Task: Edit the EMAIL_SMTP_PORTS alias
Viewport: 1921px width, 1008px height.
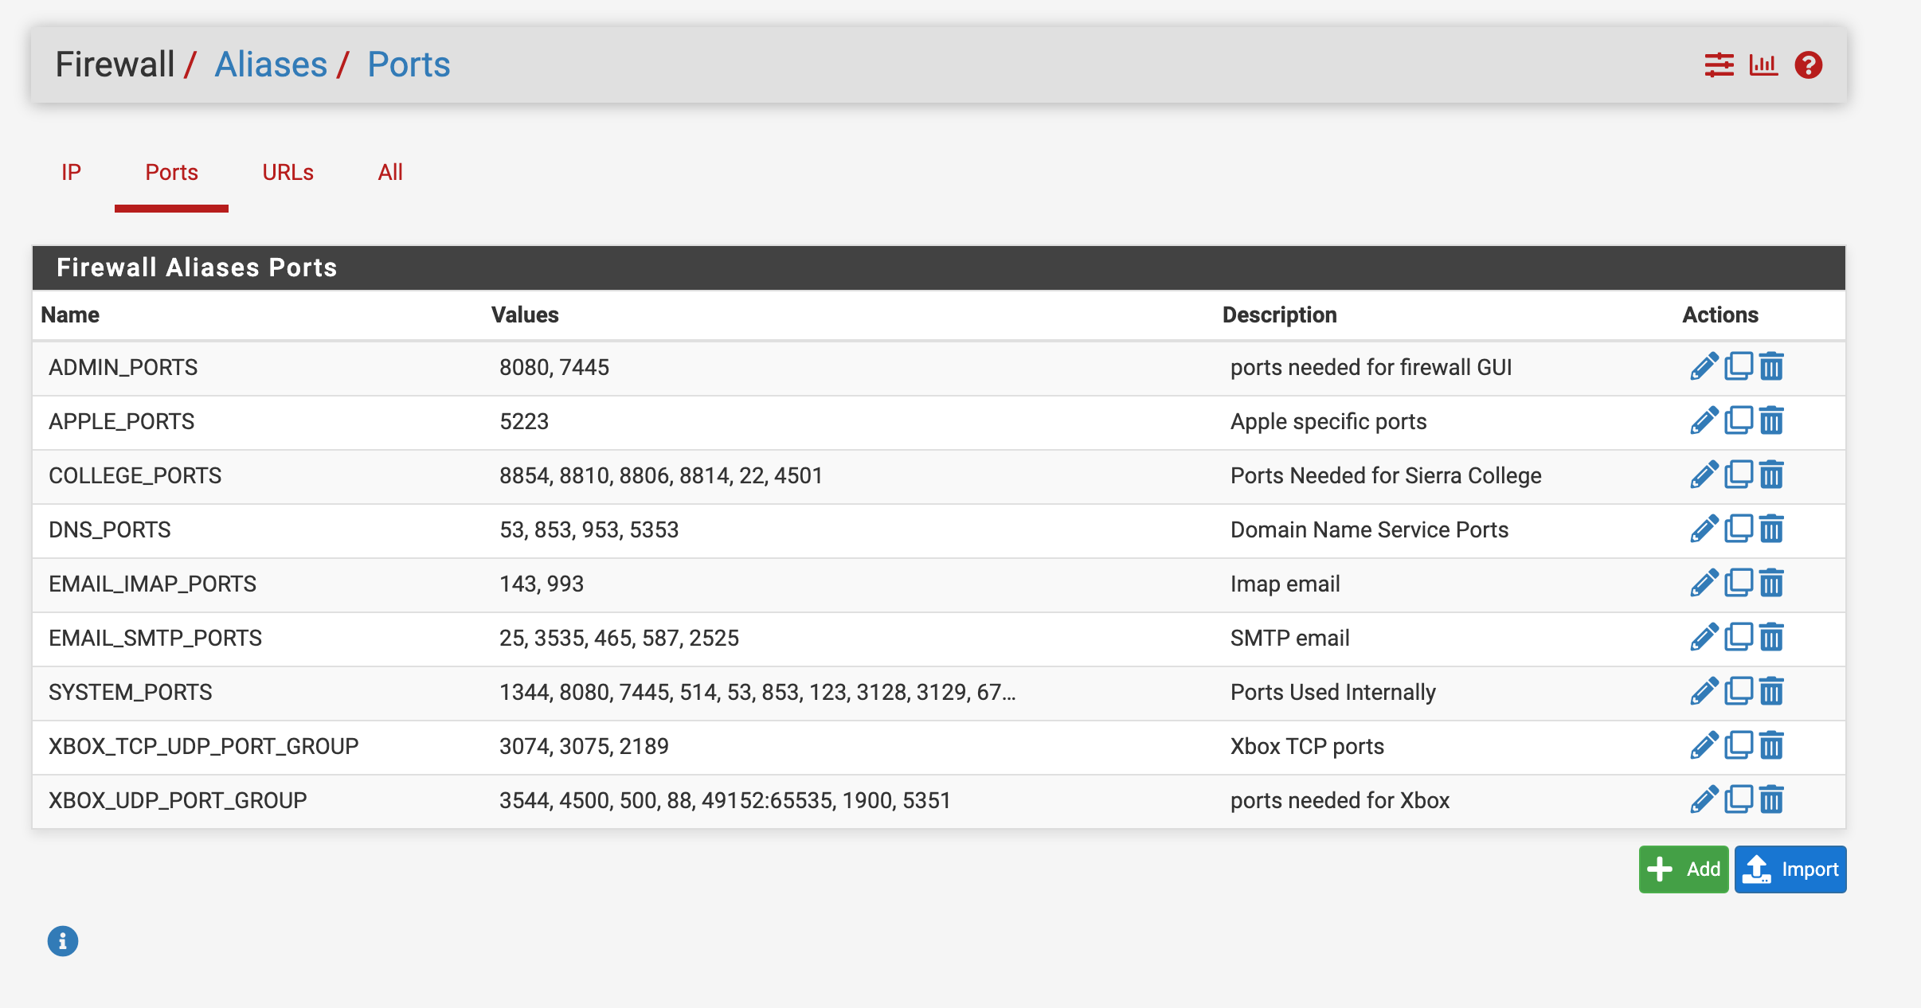Action: 1704,638
